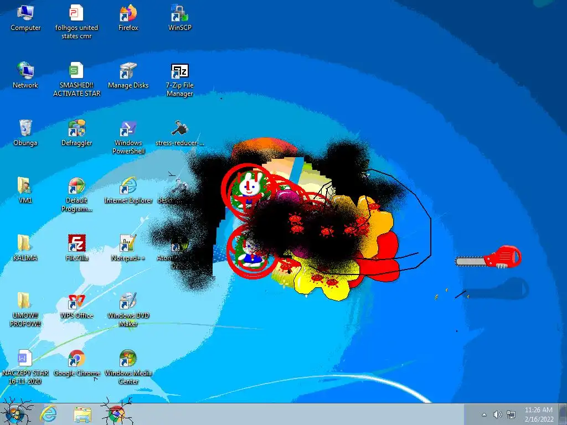
Task: Open the Computer desktop icon
Action: tap(25, 18)
